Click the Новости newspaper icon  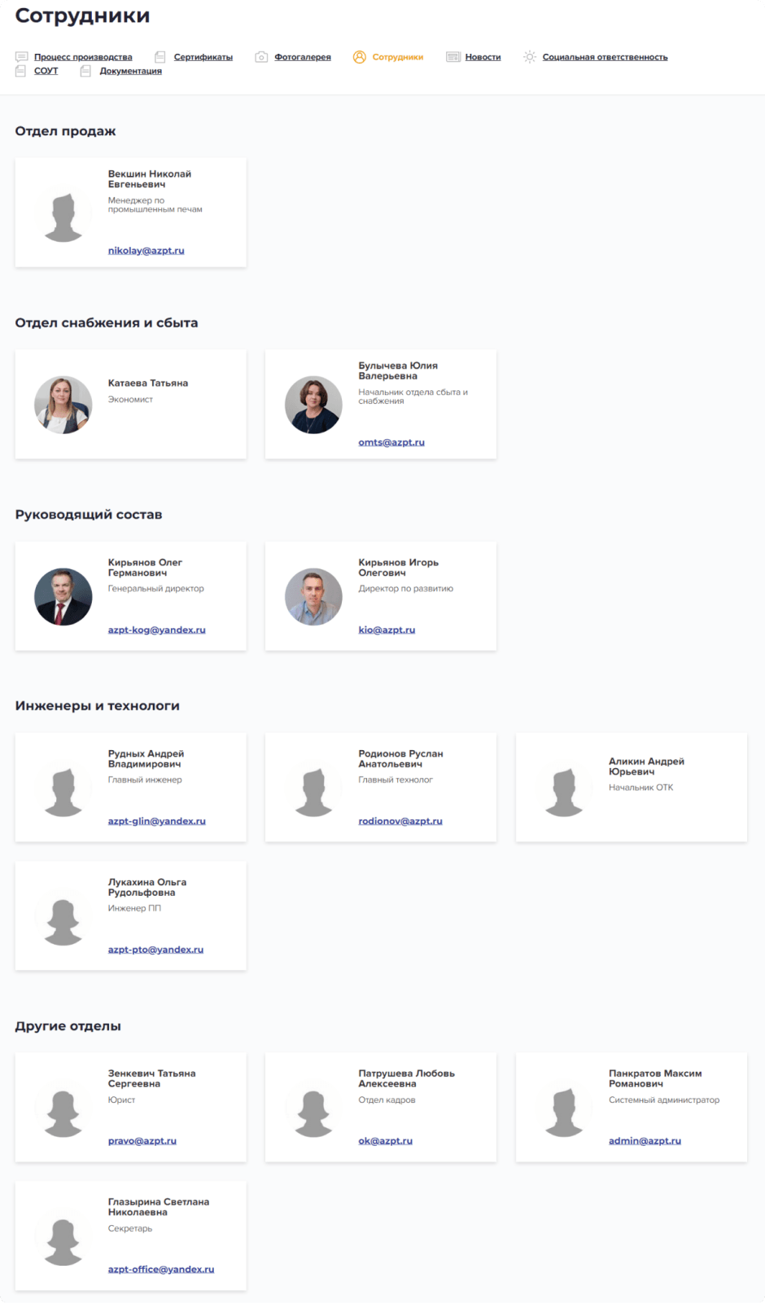(453, 57)
